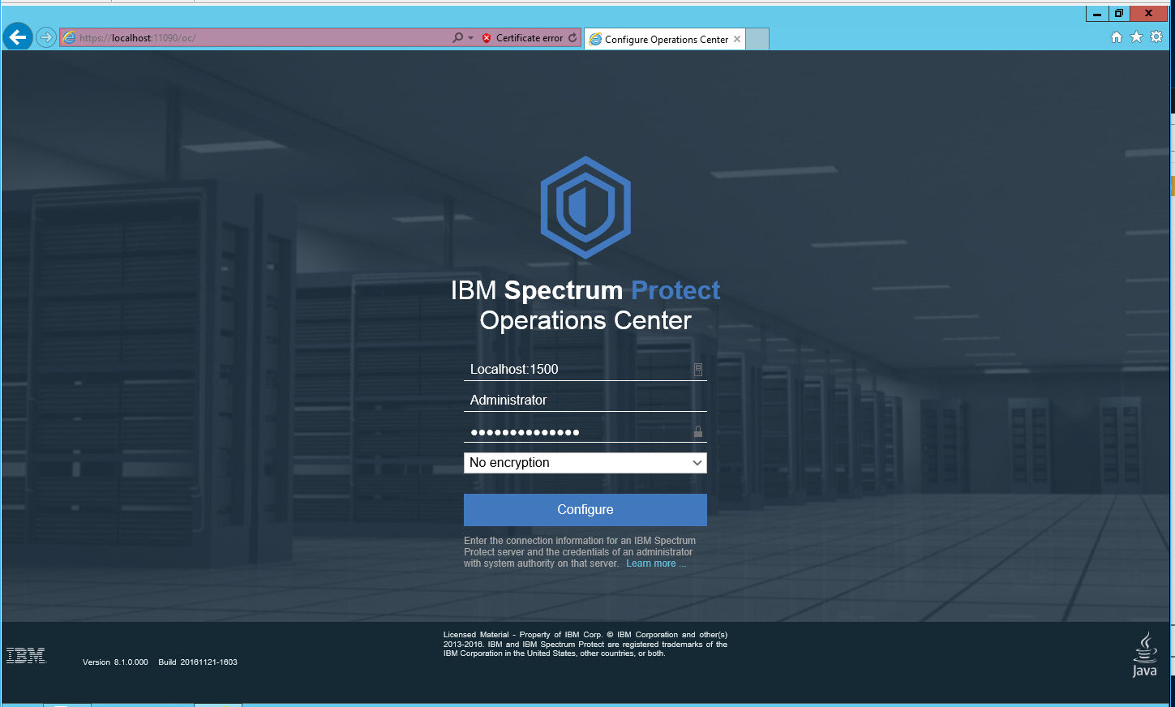This screenshot has height=707, width=1175.
Task: Open a new blank browser tab
Action: click(757, 39)
